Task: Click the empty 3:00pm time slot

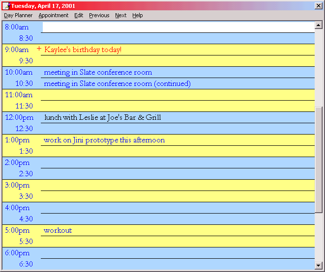Action: (177, 185)
